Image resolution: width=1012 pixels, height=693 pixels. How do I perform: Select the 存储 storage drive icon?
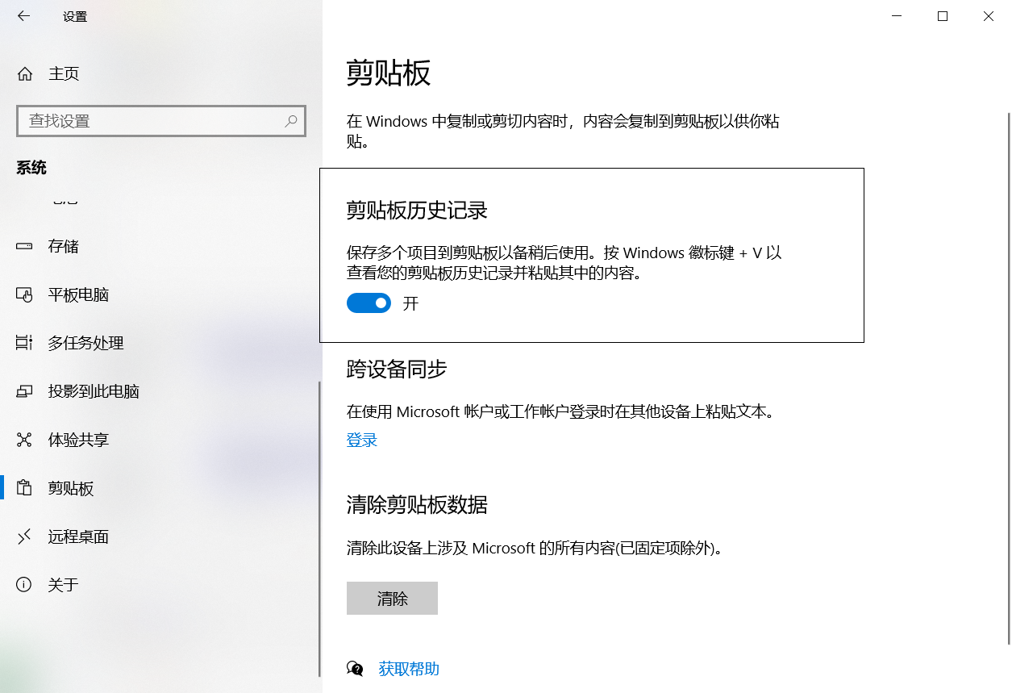[x=24, y=246]
